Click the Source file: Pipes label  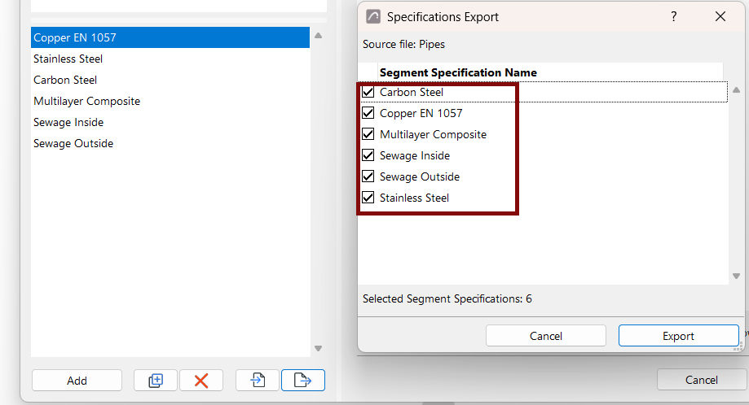(x=403, y=44)
